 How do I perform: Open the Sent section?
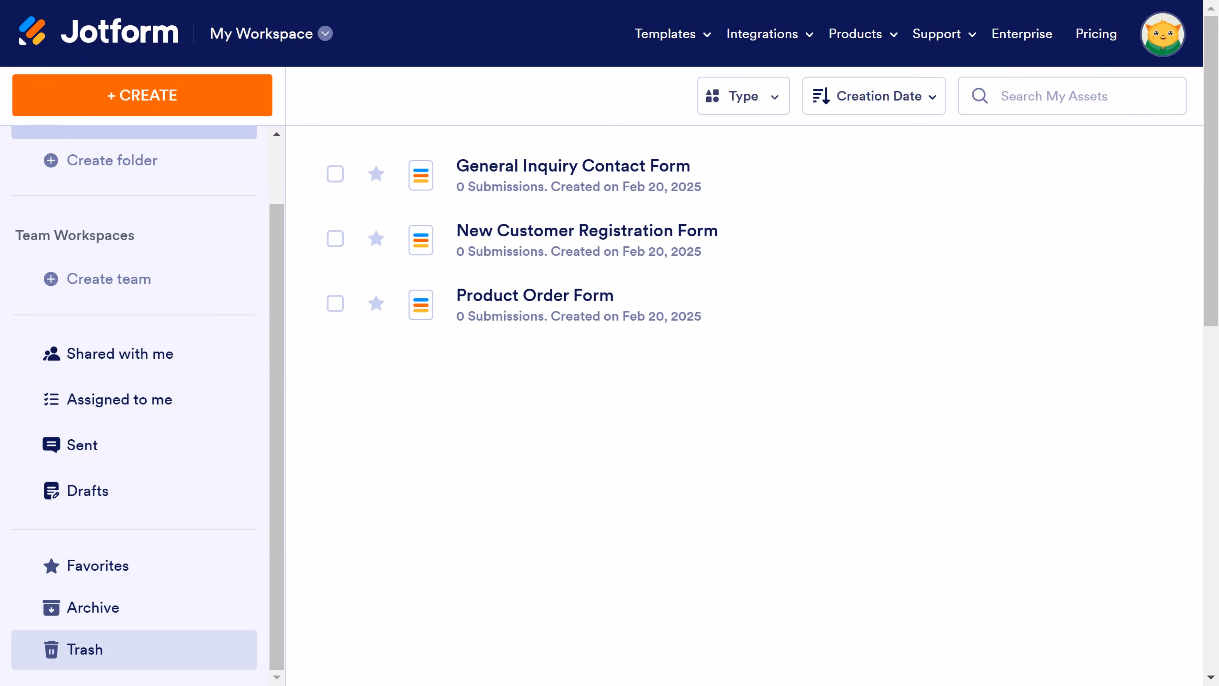(x=134, y=445)
